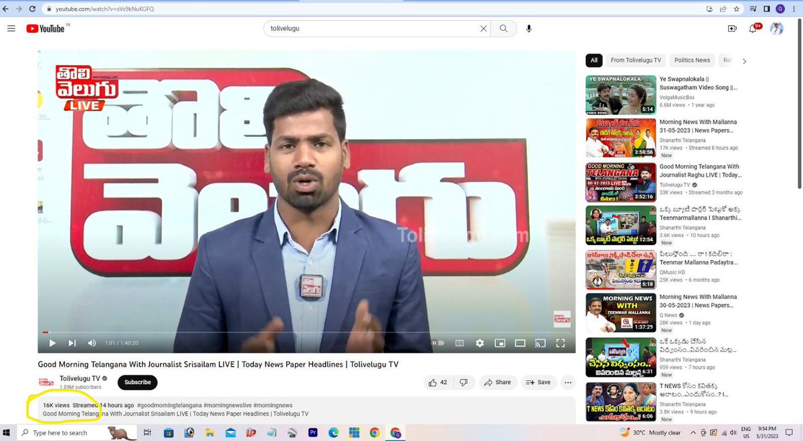Open Task View on taskbar

point(147,433)
